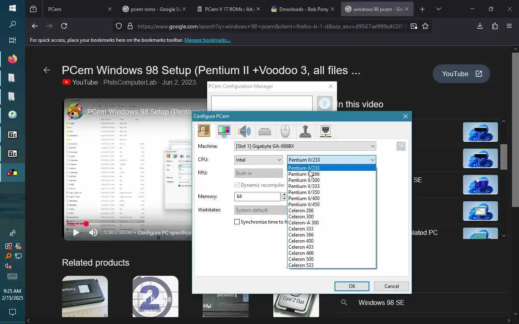519x324 pixels.
Task: Click Windows 98 SE search suggestion
Action: 381,303
